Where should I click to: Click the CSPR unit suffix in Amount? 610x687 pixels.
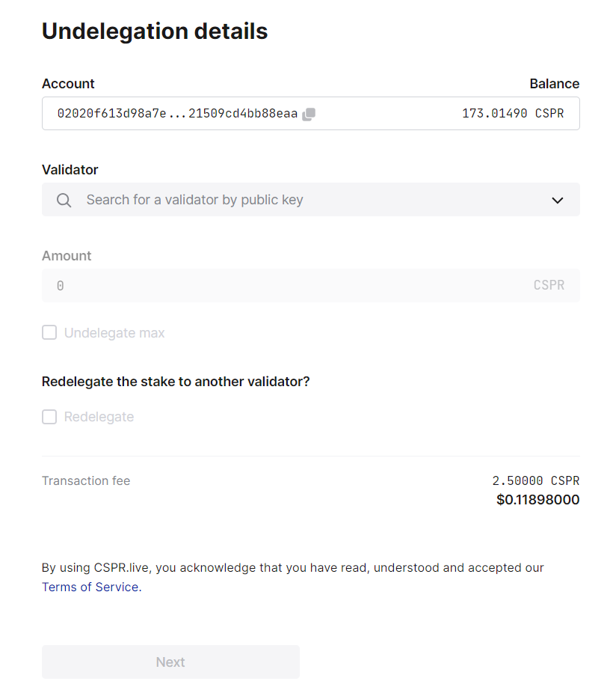(549, 285)
